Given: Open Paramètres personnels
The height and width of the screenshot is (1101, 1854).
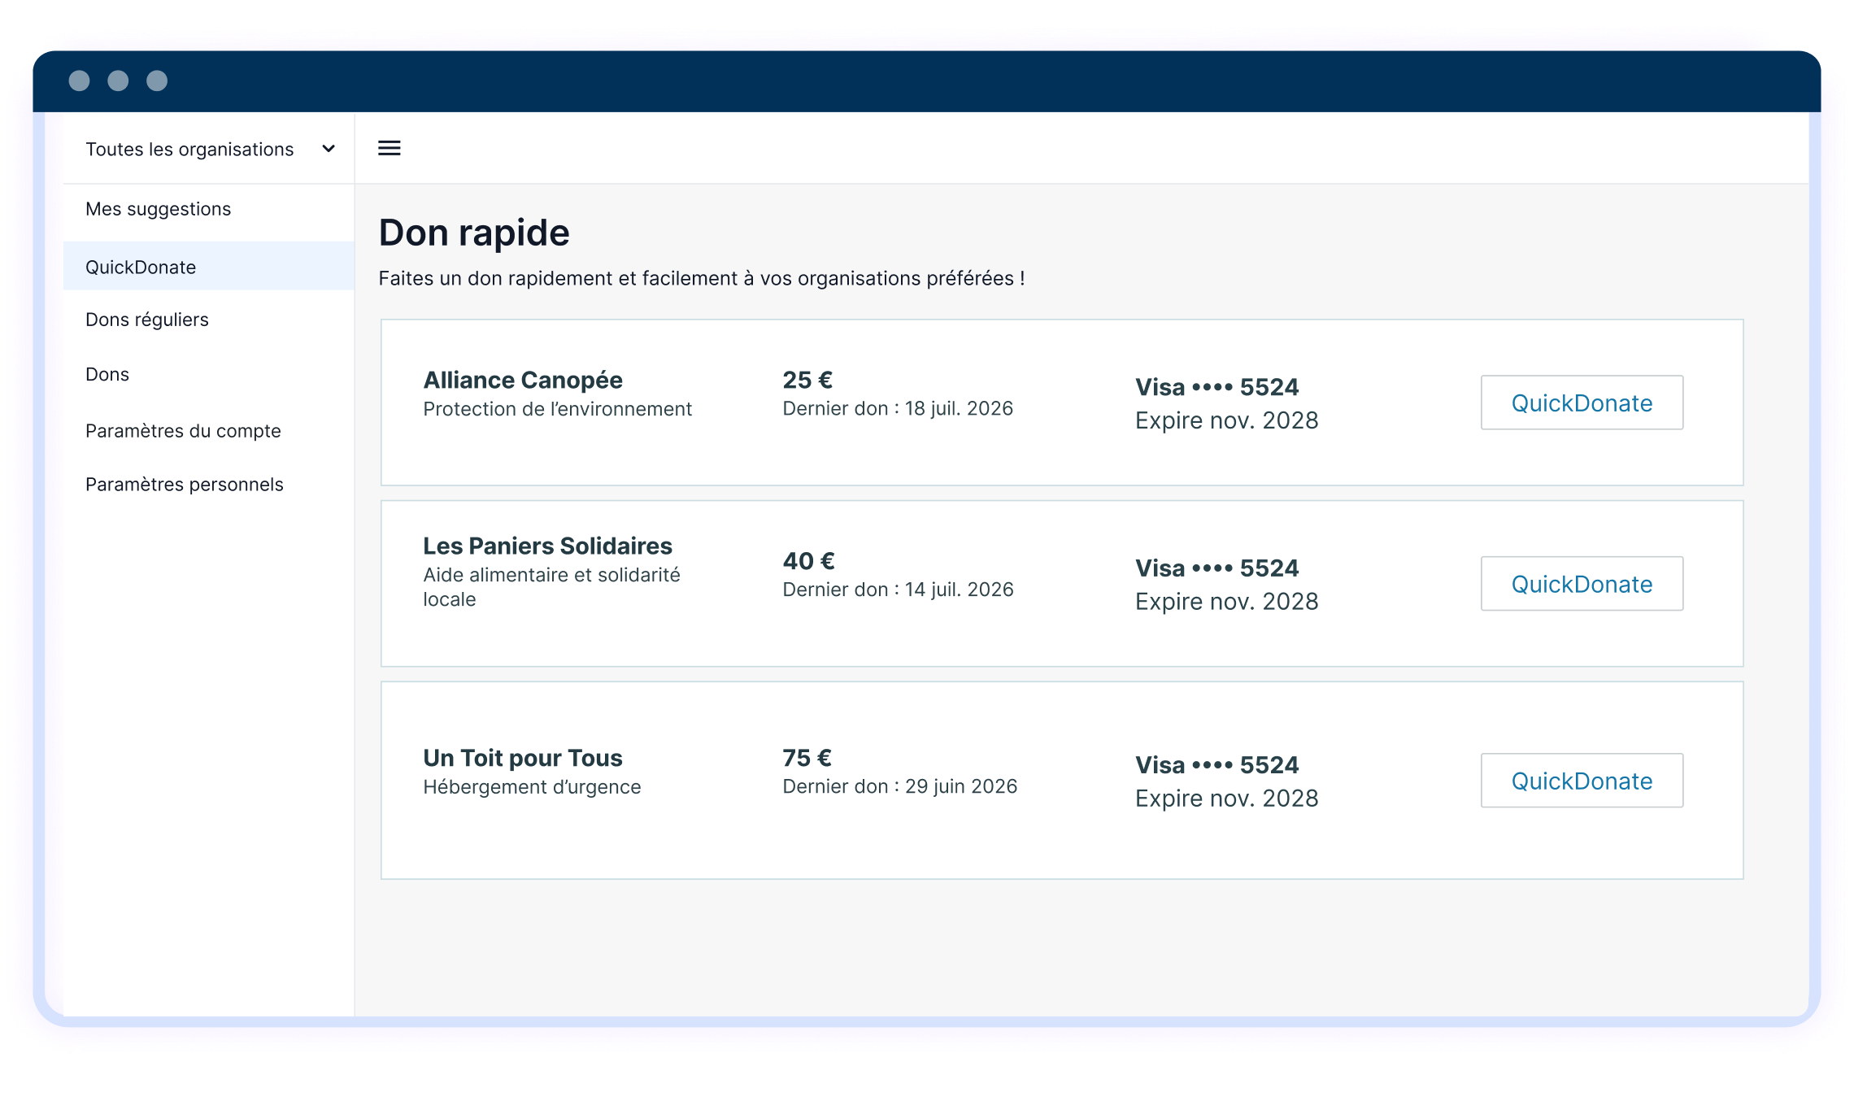Looking at the screenshot, I should tap(185, 485).
